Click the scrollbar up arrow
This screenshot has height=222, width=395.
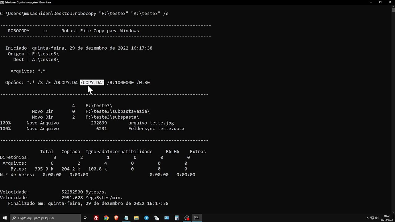point(393,6)
